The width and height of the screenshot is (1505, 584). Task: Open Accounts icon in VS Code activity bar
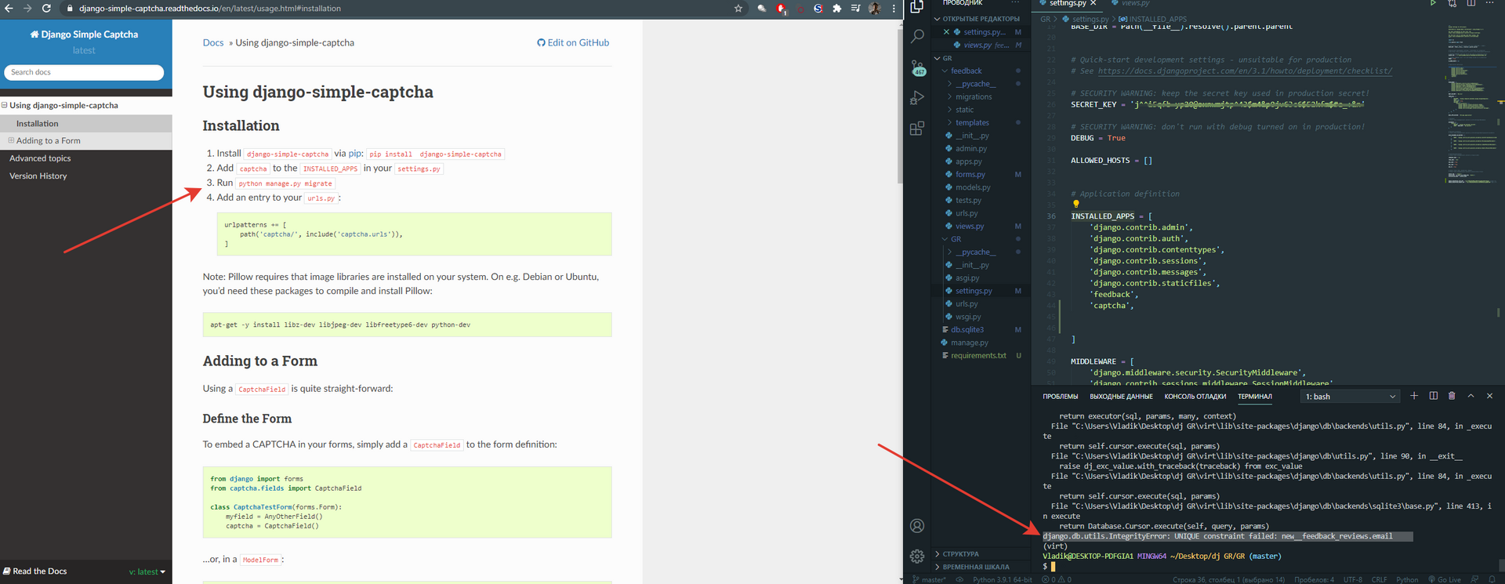[x=916, y=526]
